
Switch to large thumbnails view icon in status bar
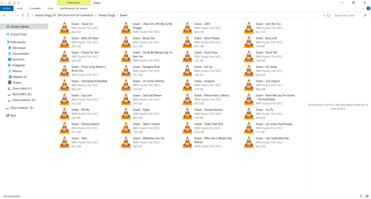coord(367,196)
